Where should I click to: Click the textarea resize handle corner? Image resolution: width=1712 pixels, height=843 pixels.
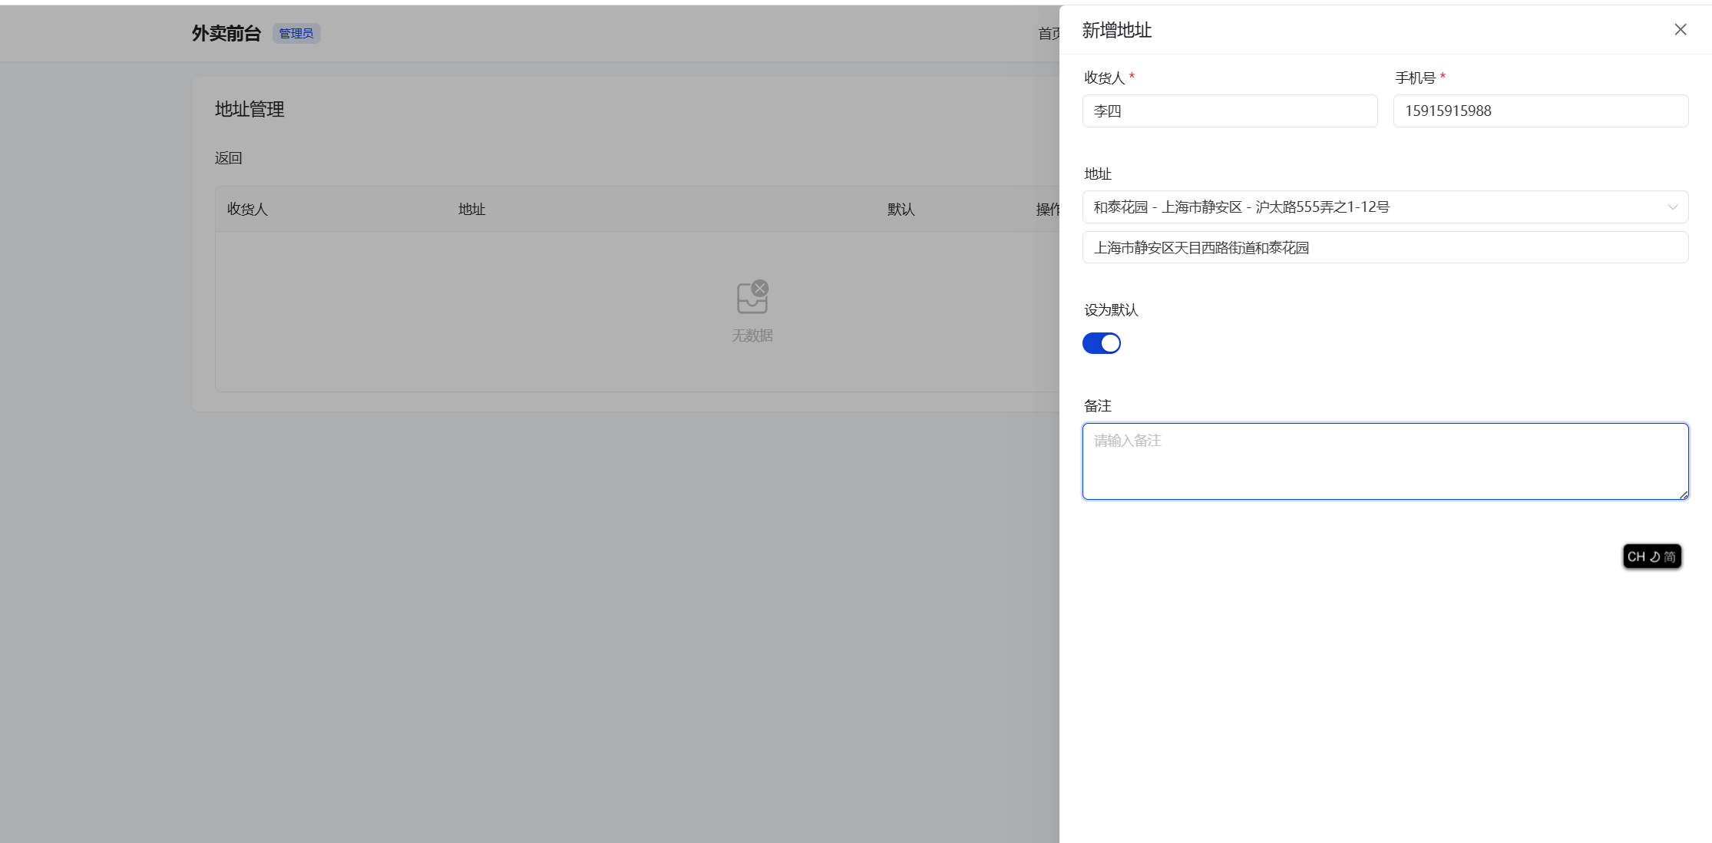click(x=1684, y=495)
